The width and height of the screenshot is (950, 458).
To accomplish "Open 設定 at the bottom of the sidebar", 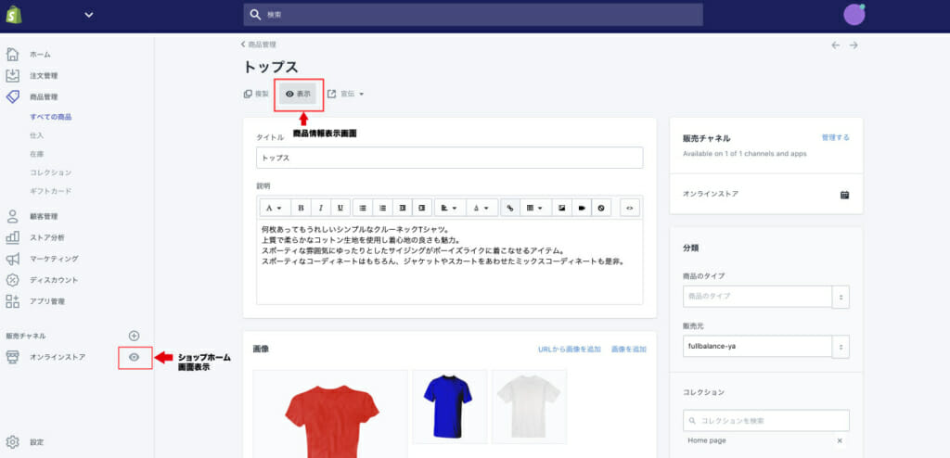I will [36, 442].
